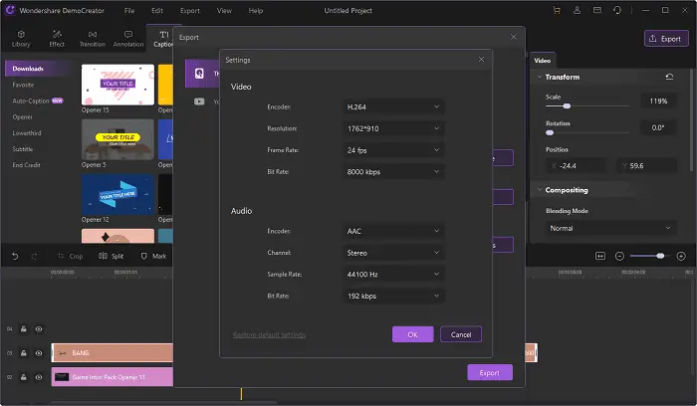The height and width of the screenshot is (406, 697).
Task: Select the Crop tool
Action: [x=71, y=256]
